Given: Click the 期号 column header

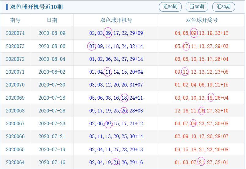Looking at the screenshot, I should 15,20.
